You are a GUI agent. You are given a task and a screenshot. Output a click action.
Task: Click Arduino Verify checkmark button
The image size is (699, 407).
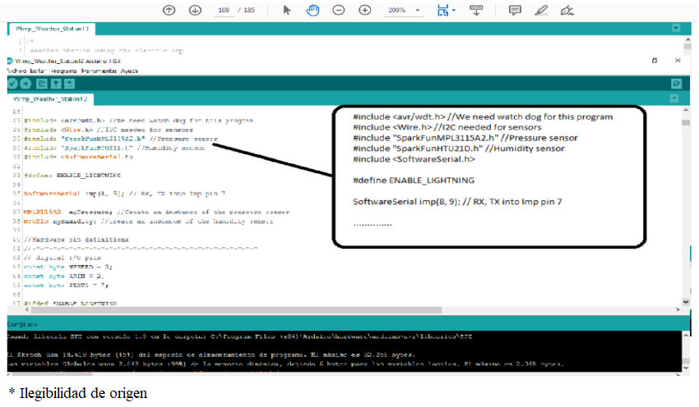tap(12, 84)
